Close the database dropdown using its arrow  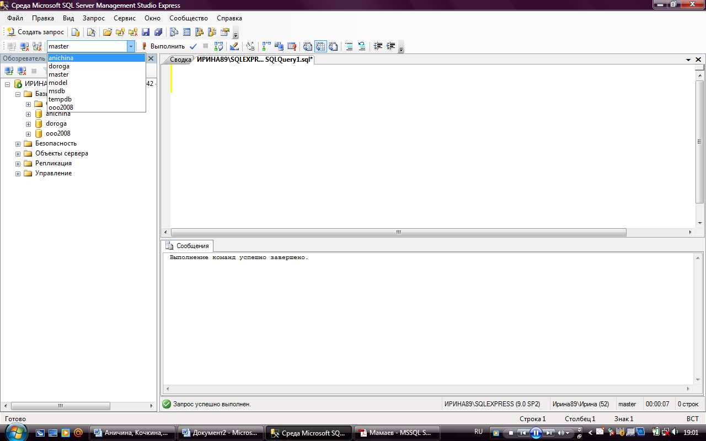[x=131, y=46]
